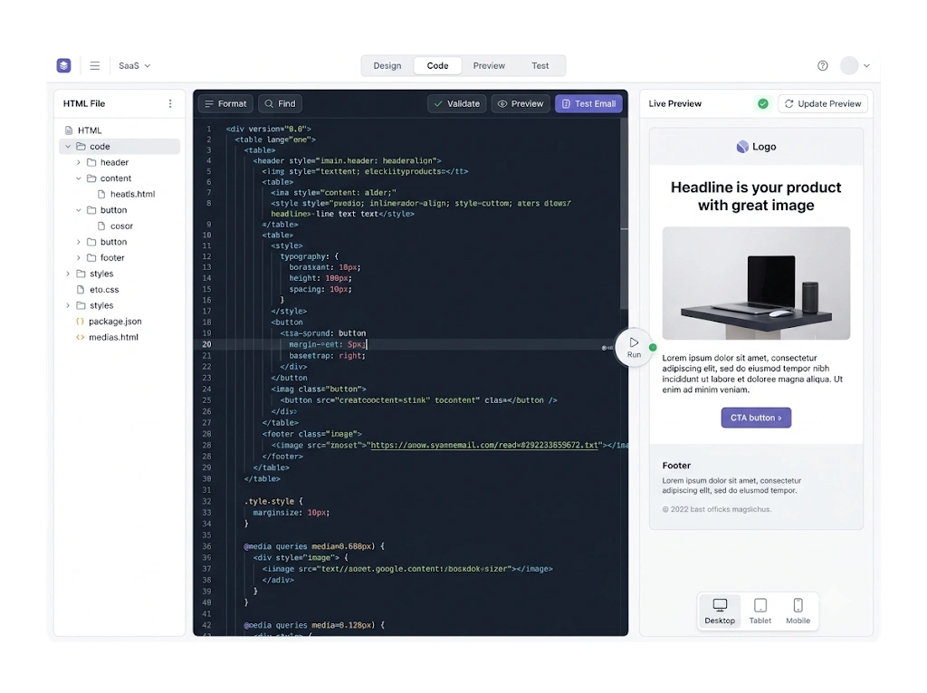Click the URL link on line 28

484,445
